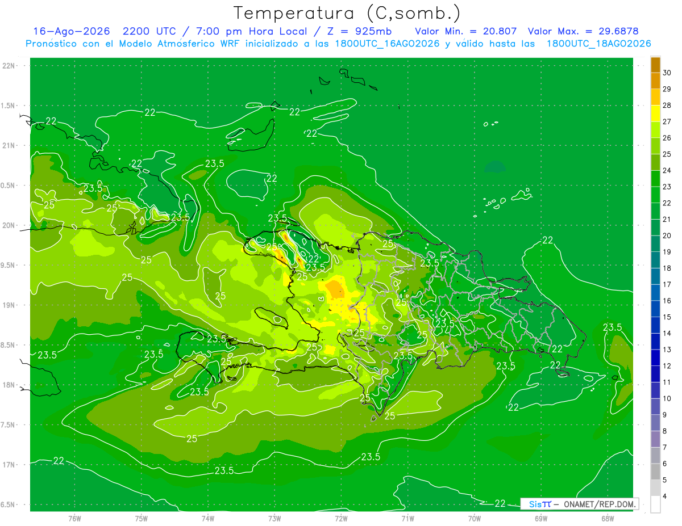This screenshot has width=682, height=526.
Task: Click the "7.5N" latitude axis label
Action: pyautogui.click(x=9, y=425)
